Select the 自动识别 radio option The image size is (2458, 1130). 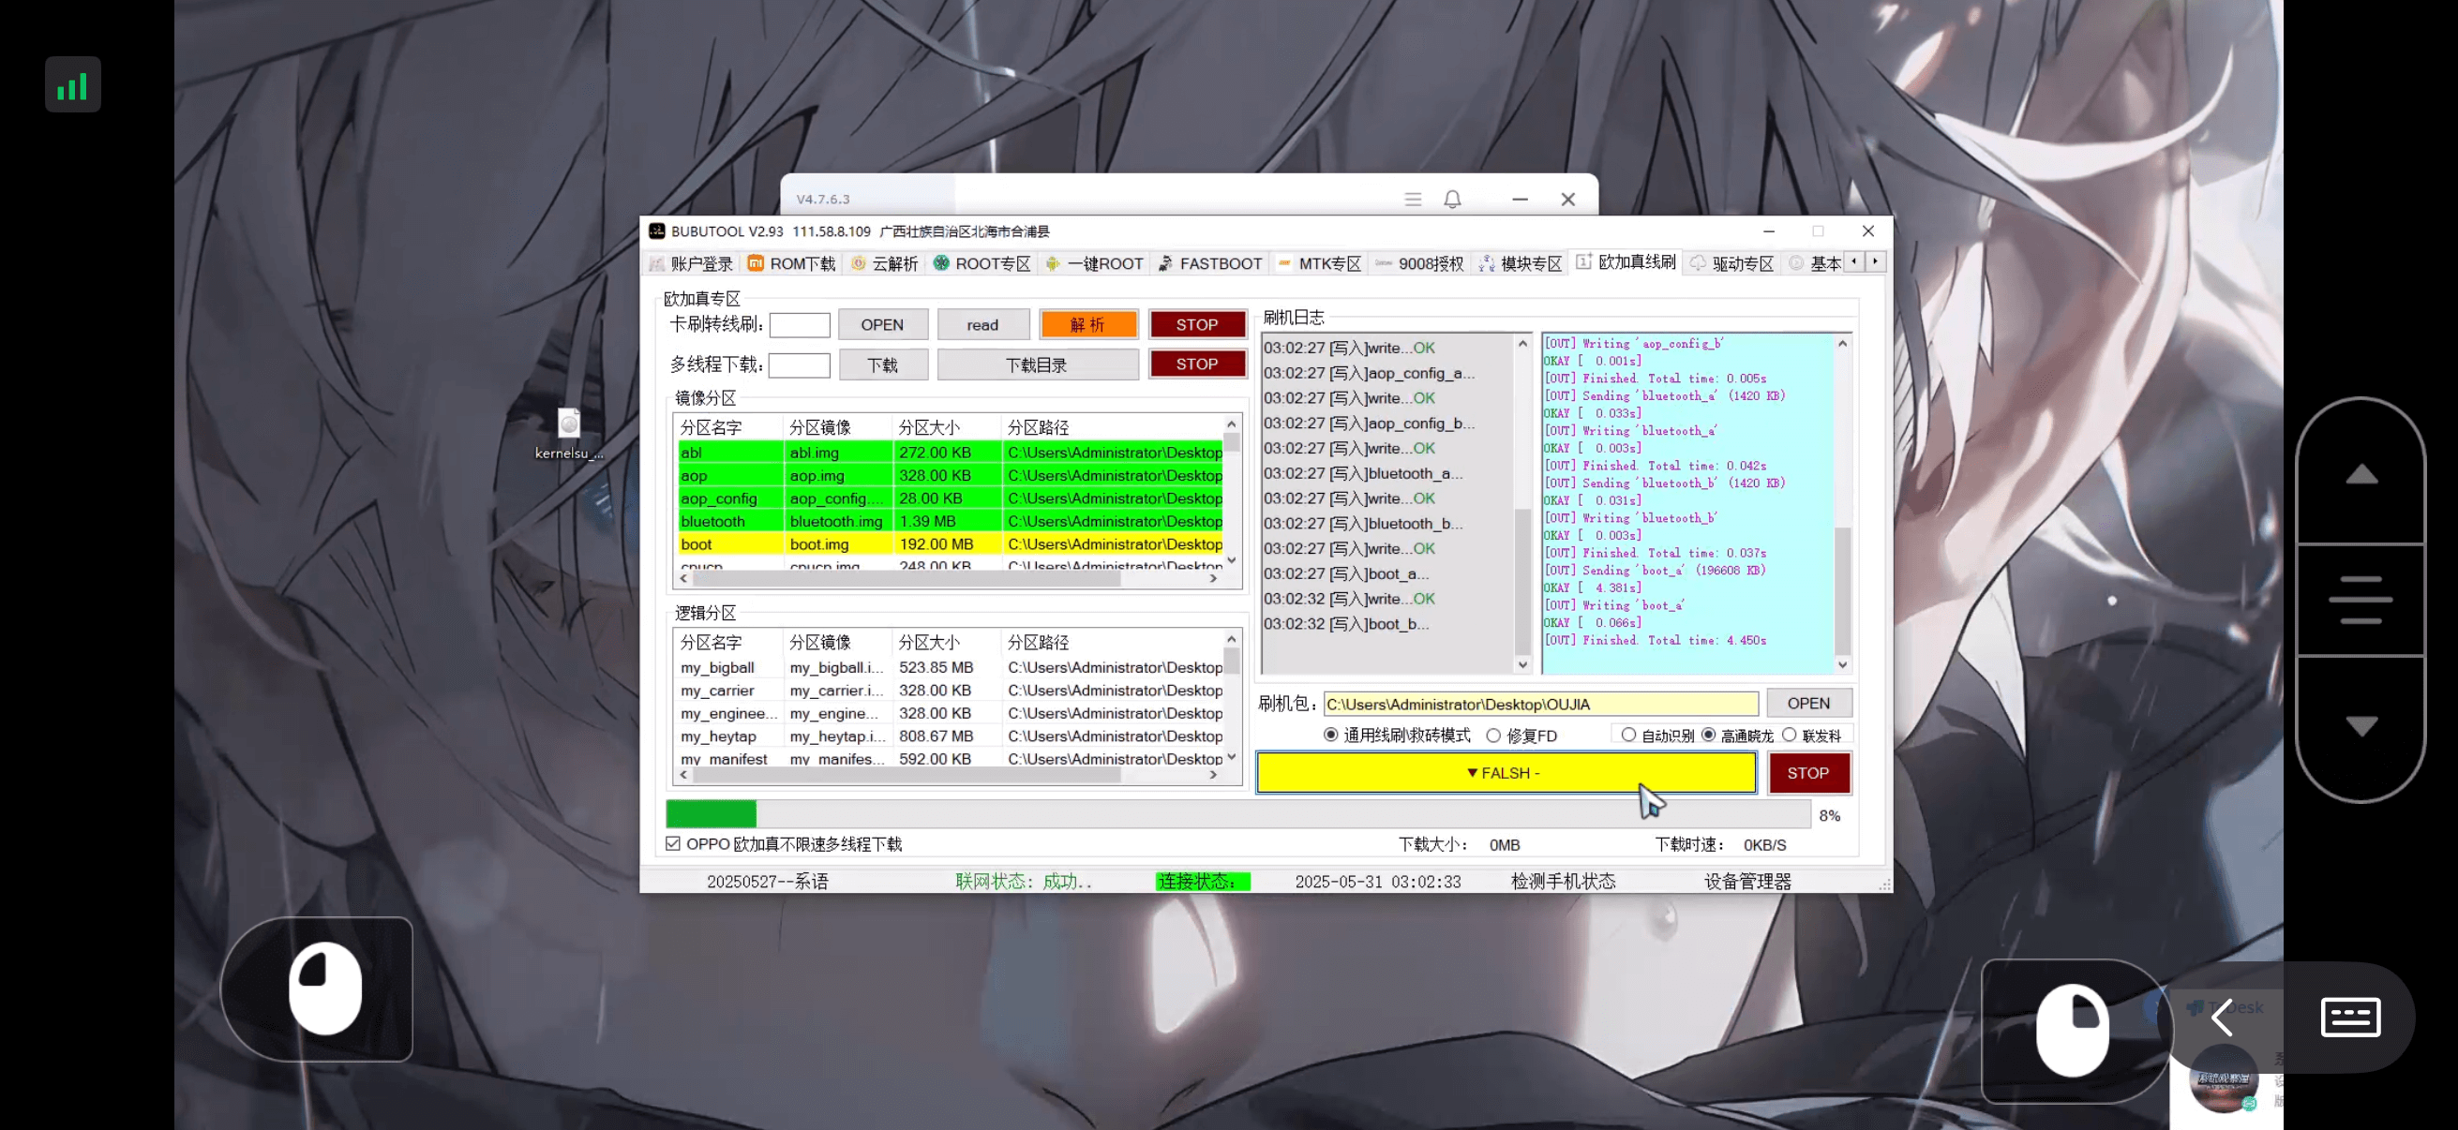pyautogui.click(x=1628, y=736)
